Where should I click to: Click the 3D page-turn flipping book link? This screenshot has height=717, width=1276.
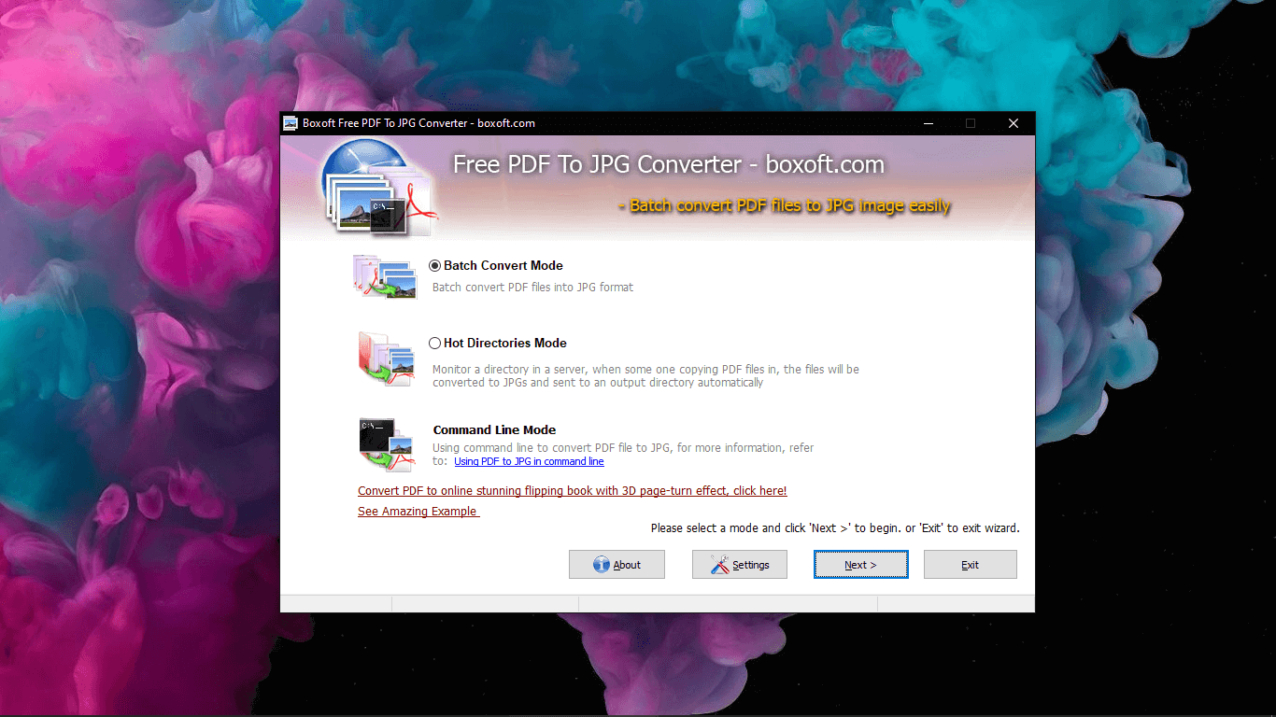click(573, 490)
